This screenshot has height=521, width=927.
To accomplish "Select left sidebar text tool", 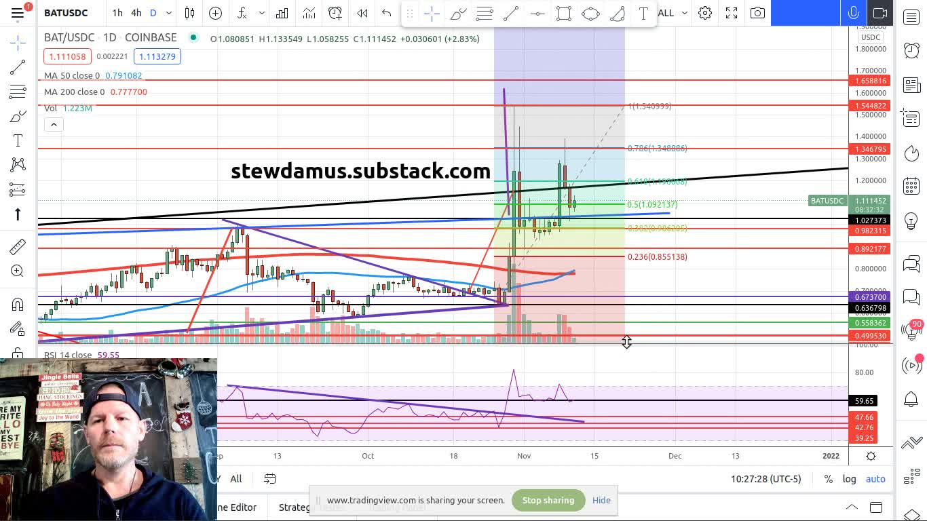I will tap(18, 140).
